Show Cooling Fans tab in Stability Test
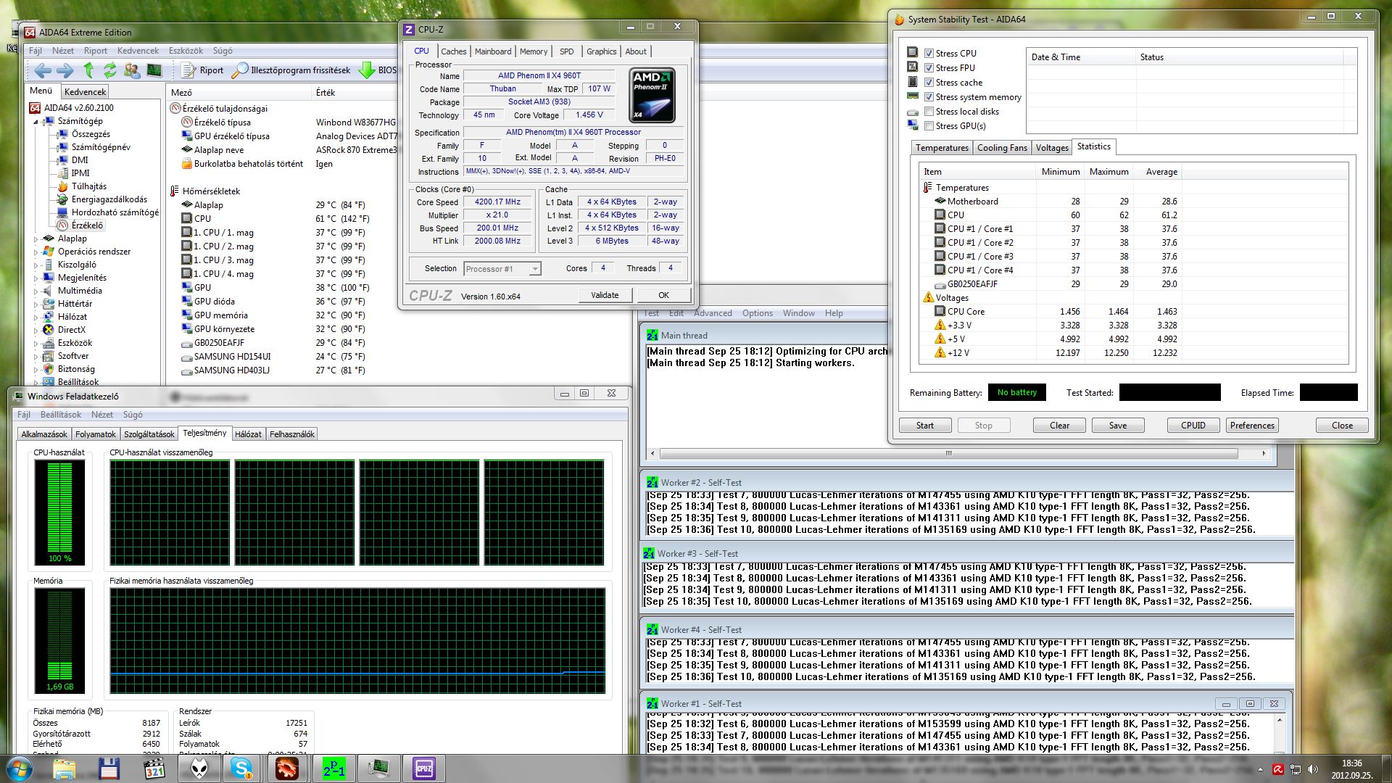1392x783 pixels. click(1002, 148)
